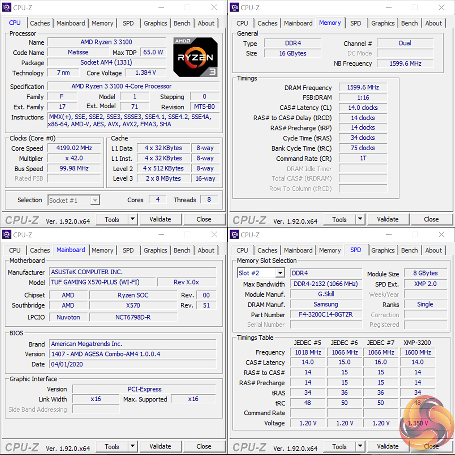
Task: Click Validate in CPU window
Action: (x=161, y=219)
